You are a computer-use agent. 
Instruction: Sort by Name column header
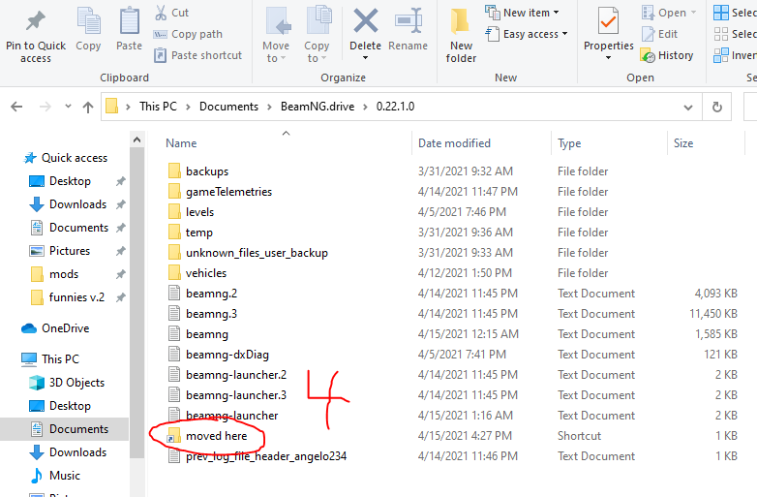[x=181, y=143]
